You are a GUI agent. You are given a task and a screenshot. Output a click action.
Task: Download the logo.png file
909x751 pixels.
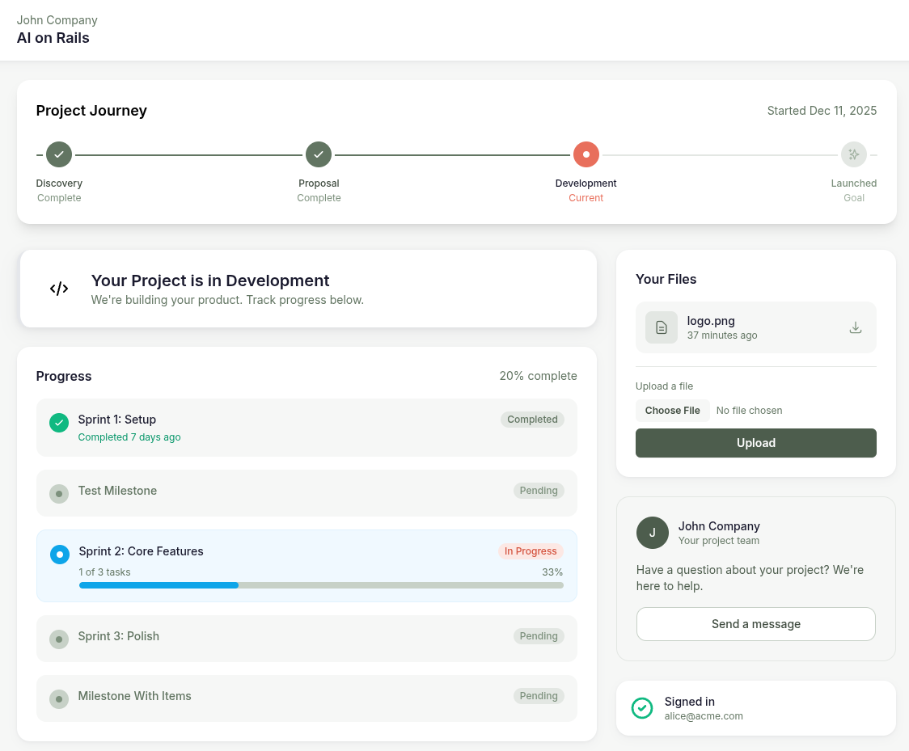pos(856,327)
